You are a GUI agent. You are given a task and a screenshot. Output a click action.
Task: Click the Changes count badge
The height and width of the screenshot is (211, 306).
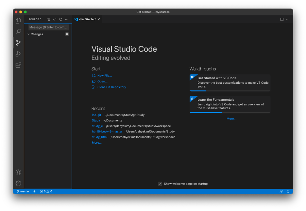(x=67, y=34)
